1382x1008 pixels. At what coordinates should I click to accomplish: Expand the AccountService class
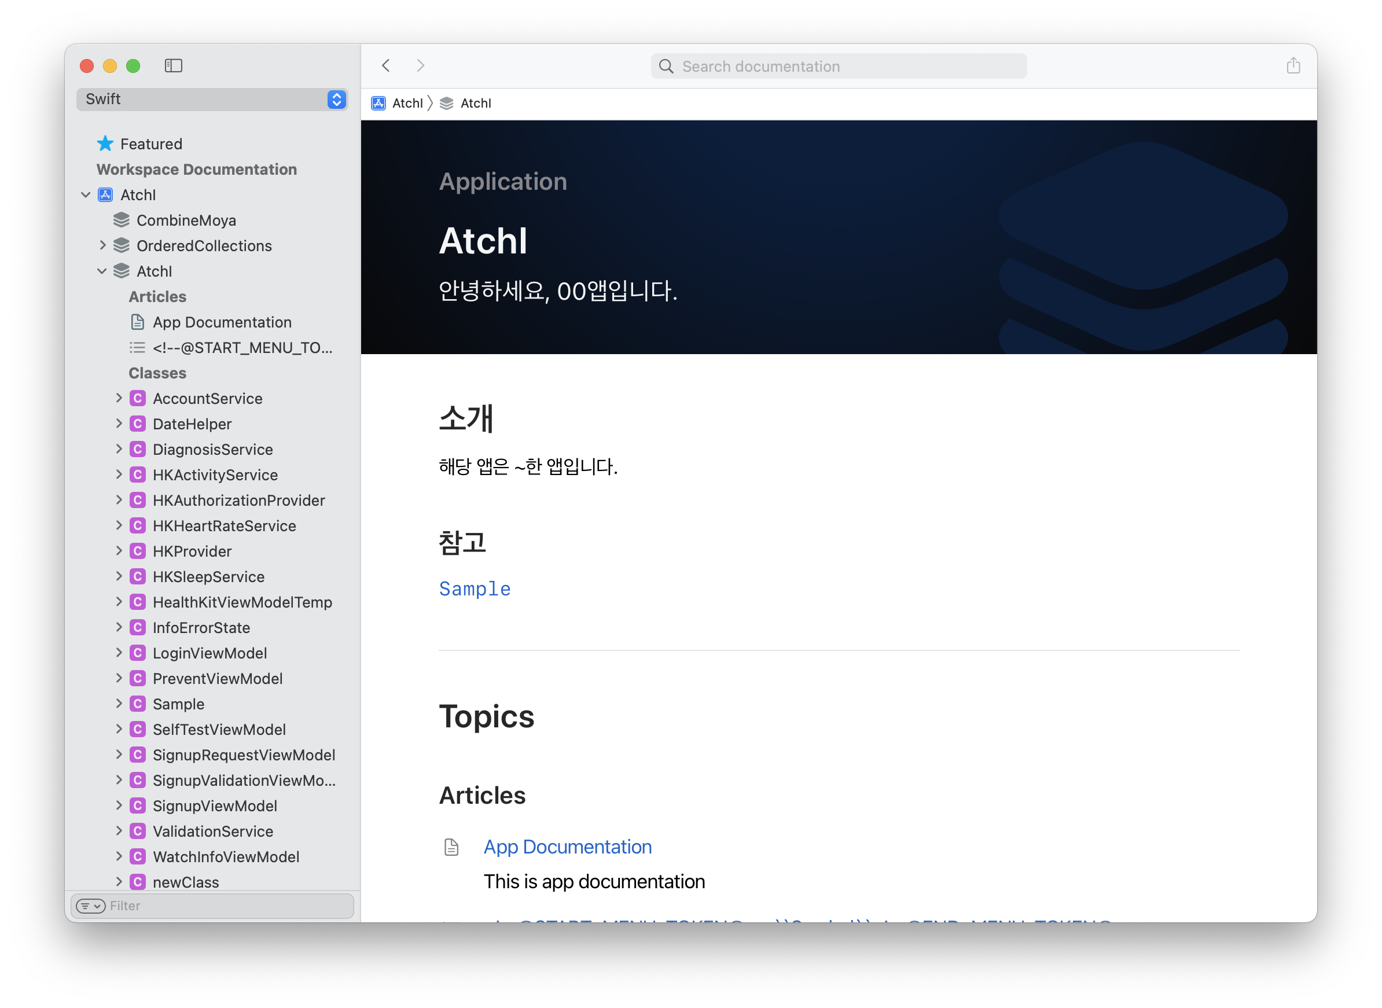pos(119,399)
